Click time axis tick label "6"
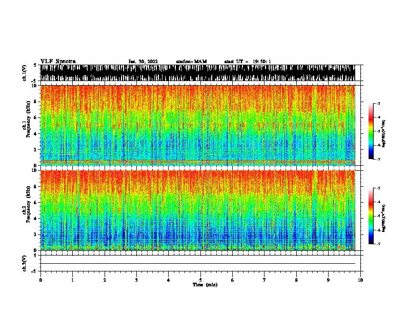The image size is (406, 314). (233, 280)
